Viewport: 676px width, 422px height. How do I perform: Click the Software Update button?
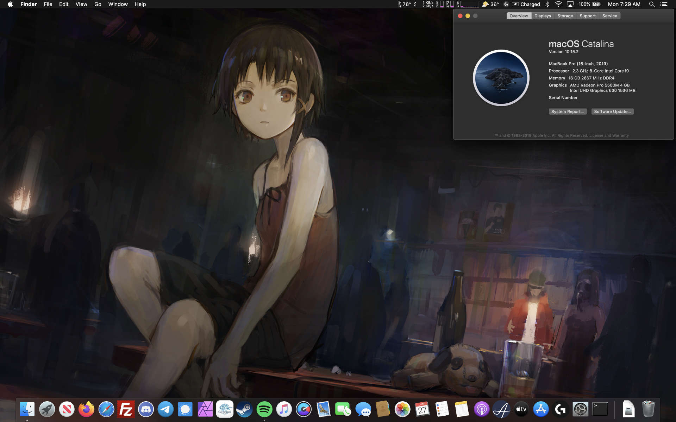(x=612, y=111)
